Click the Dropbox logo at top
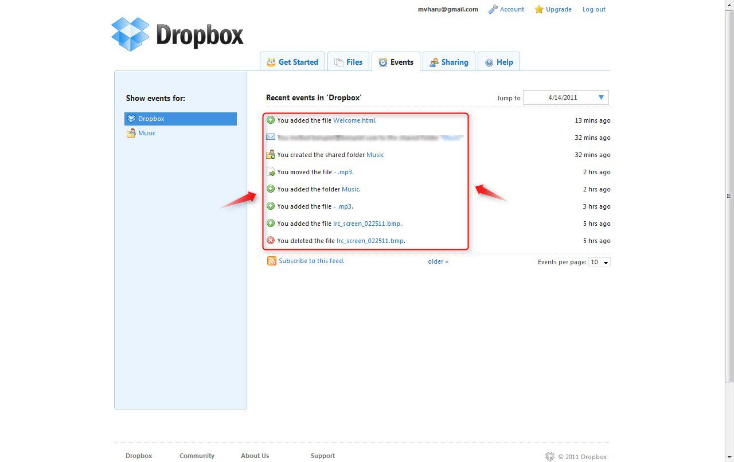734x462 pixels. pyautogui.click(x=177, y=34)
